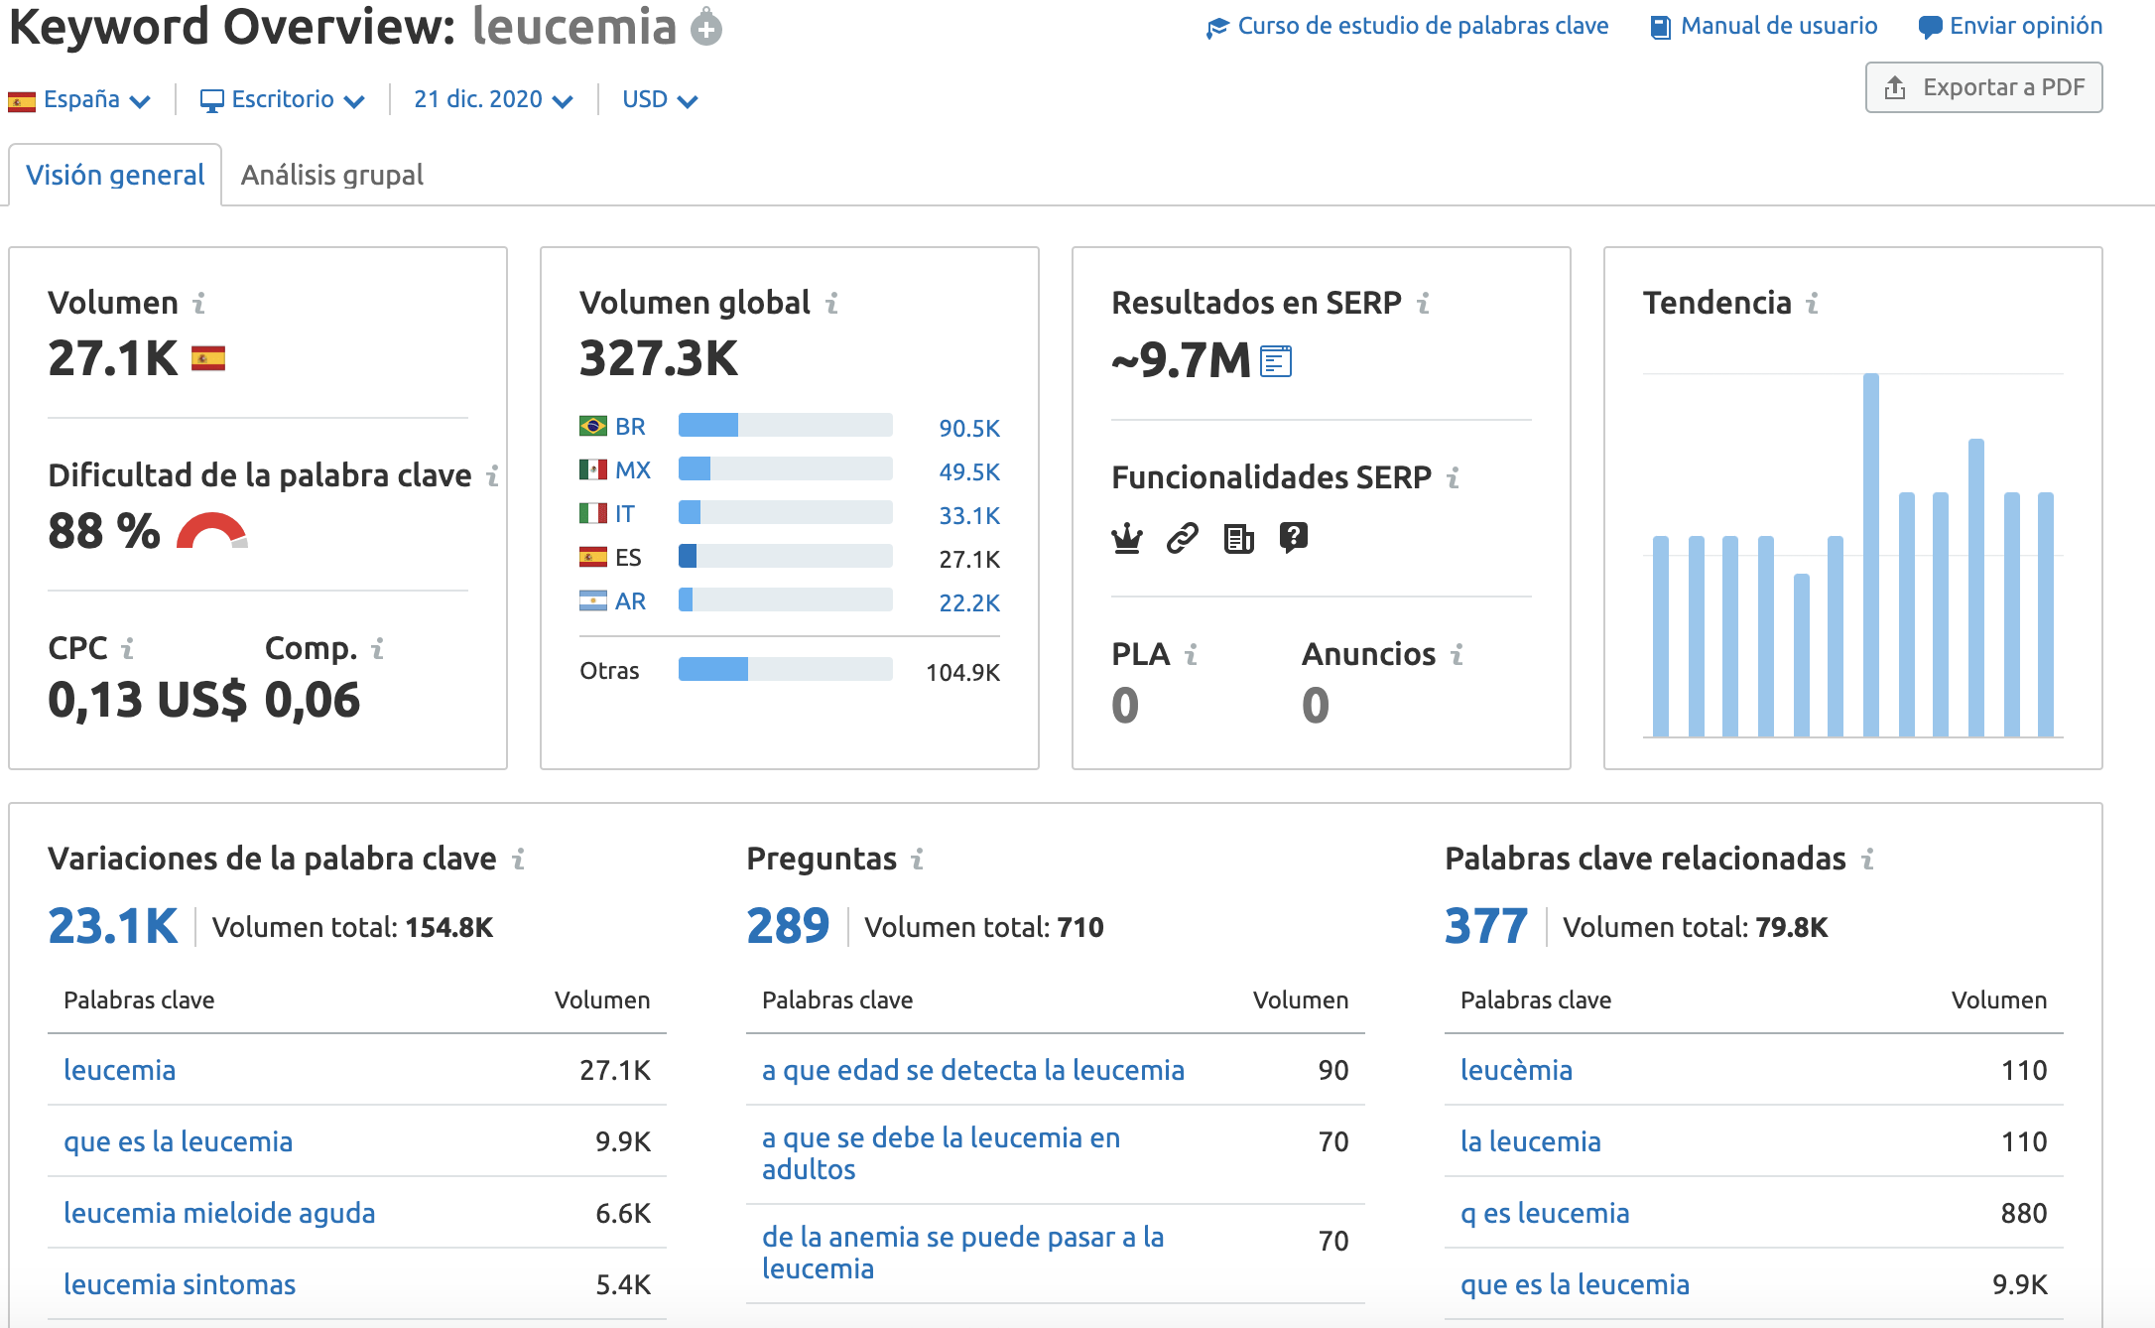Open the SERP results snapshot icon
The width and height of the screenshot is (2155, 1328).
tap(1276, 360)
